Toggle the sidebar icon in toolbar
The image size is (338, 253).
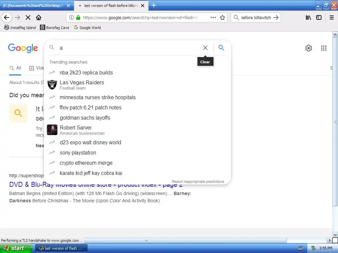tap(319, 17)
